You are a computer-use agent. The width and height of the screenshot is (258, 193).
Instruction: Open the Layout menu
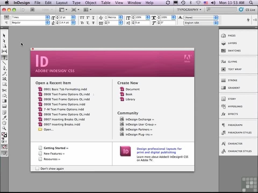[x=62, y=3]
